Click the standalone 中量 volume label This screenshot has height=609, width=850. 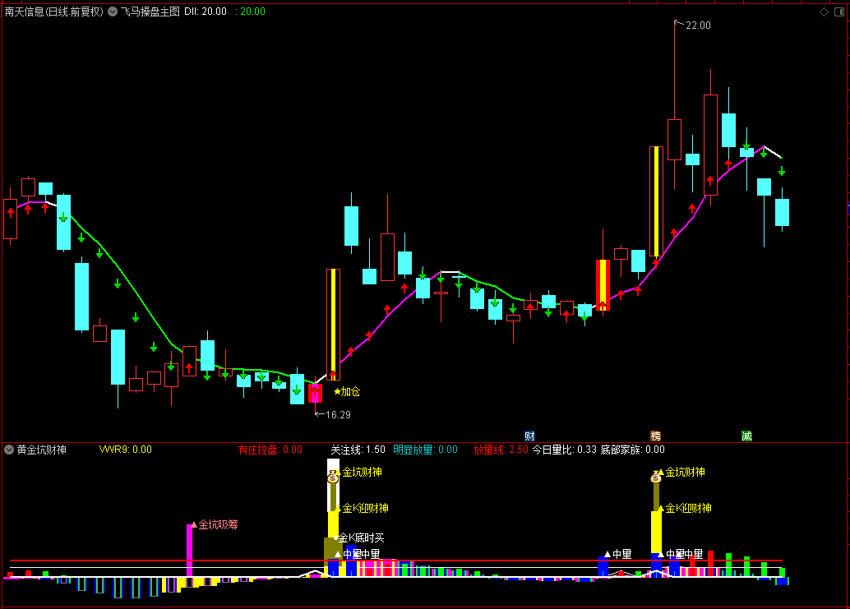pos(621,554)
